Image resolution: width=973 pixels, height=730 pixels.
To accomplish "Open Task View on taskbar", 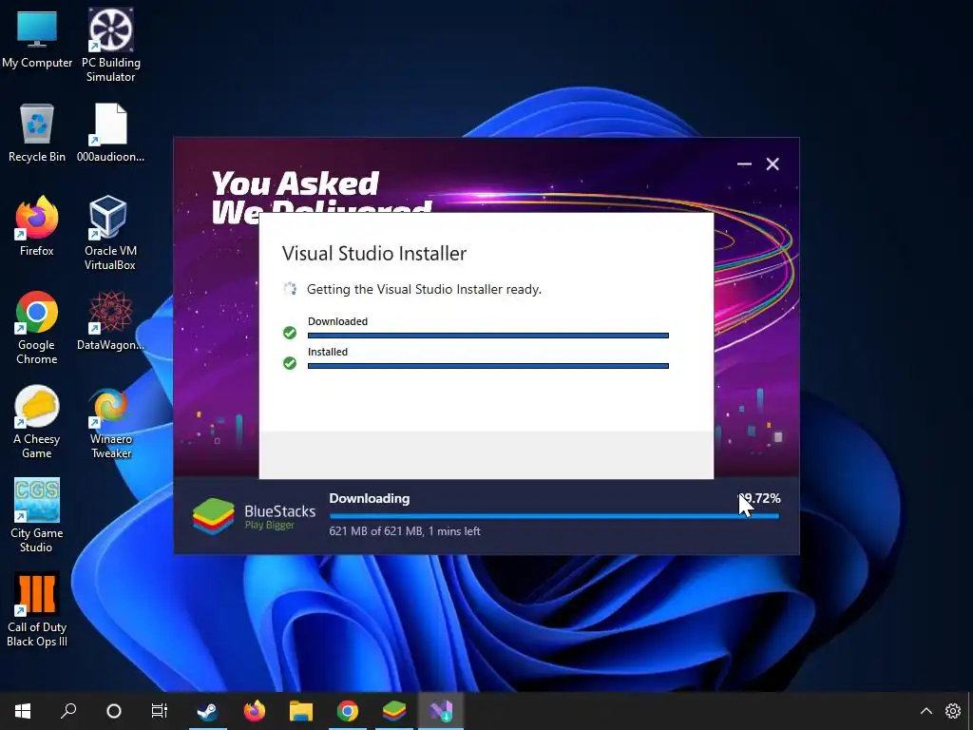I will click(160, 710).
